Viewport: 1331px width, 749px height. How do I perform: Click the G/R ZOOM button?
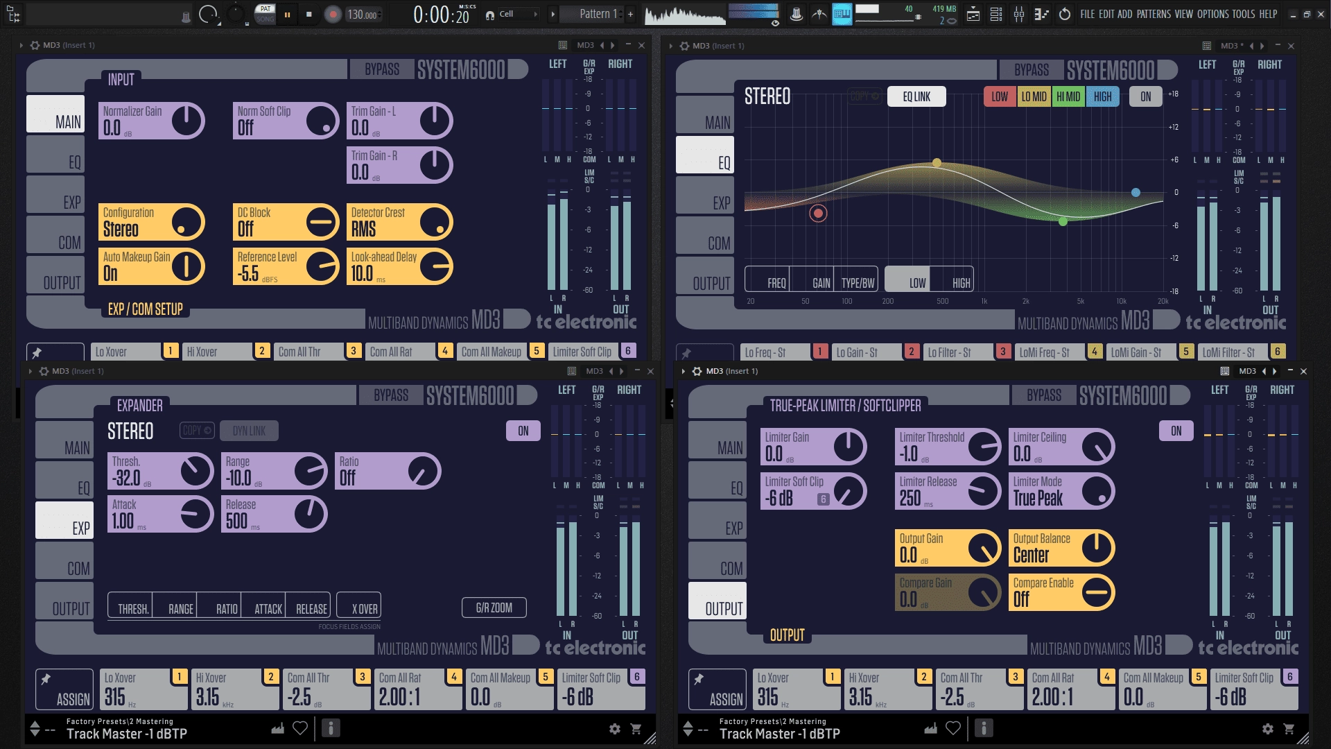[494, 608]
